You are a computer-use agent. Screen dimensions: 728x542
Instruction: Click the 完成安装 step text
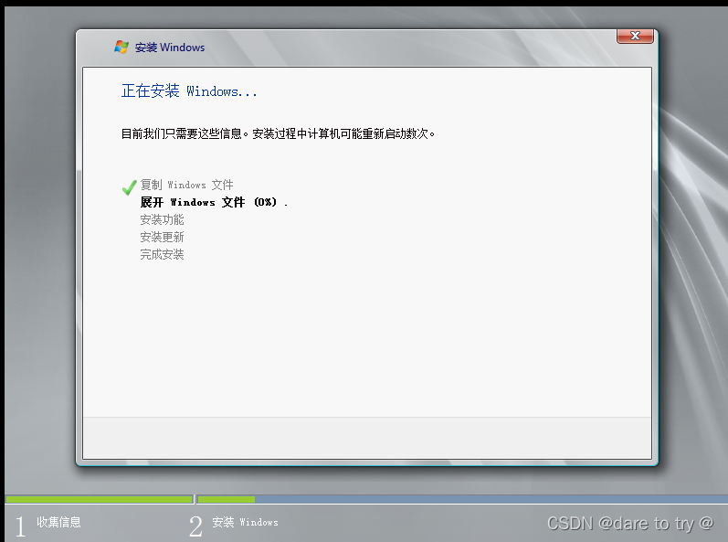(x=162, y=254)
